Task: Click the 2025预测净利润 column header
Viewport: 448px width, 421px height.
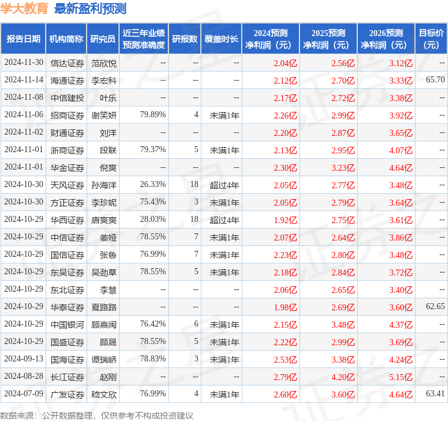Action: tap(328, 39)
